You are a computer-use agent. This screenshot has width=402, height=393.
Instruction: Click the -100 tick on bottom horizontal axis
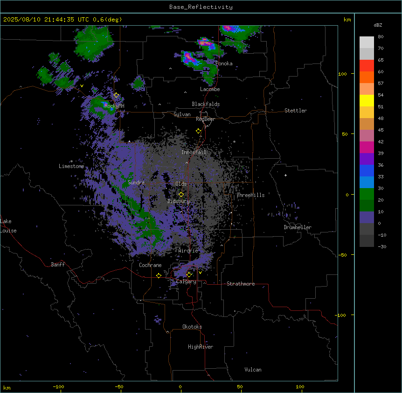point(58,387)
